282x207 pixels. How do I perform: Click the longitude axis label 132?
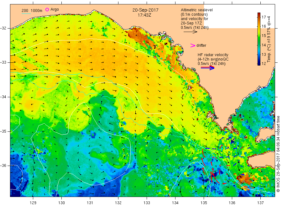click(118, 203)
